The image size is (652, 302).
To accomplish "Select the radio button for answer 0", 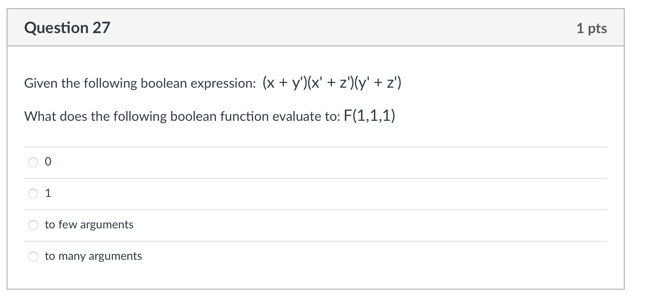I will (x=33, y=162).
